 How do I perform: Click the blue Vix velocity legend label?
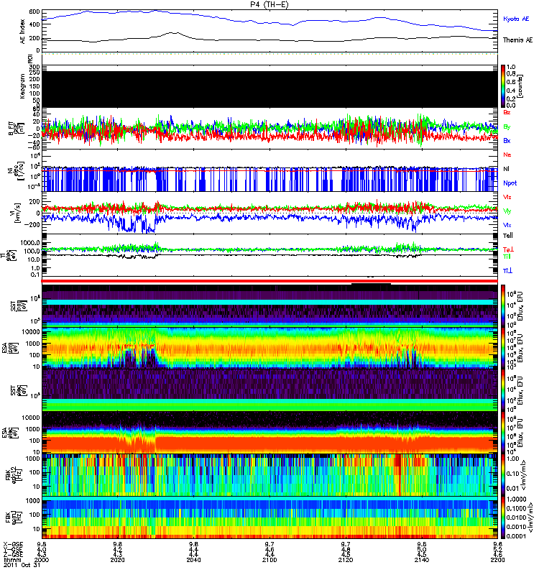coord(507,225)
